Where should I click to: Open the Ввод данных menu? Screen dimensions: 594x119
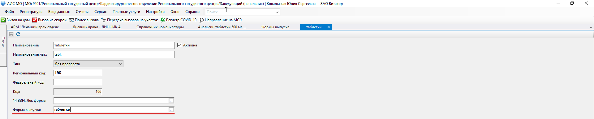click(x=59, y=12)
